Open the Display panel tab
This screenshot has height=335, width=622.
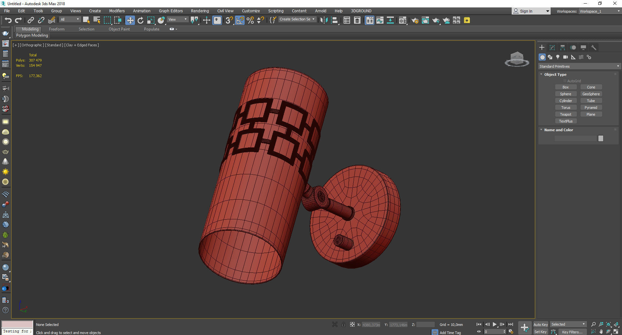[x=583, y=48]
